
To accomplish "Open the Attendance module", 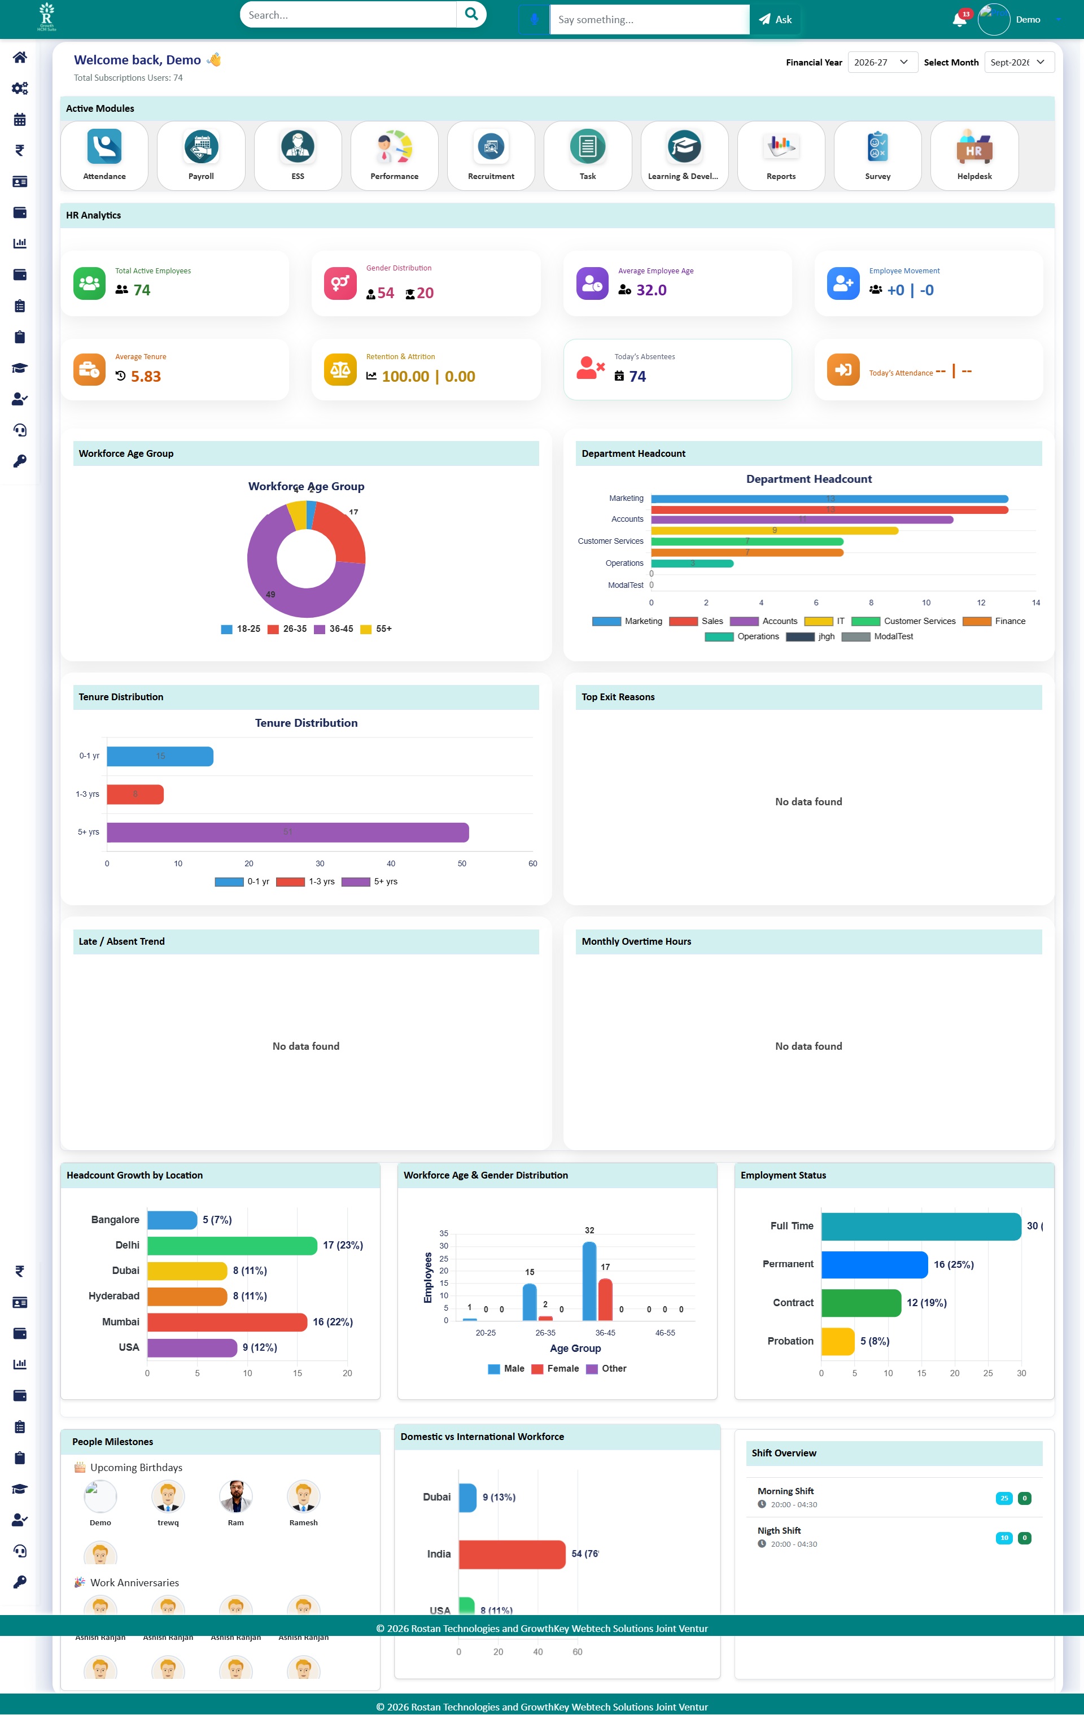I will [104, 155].
